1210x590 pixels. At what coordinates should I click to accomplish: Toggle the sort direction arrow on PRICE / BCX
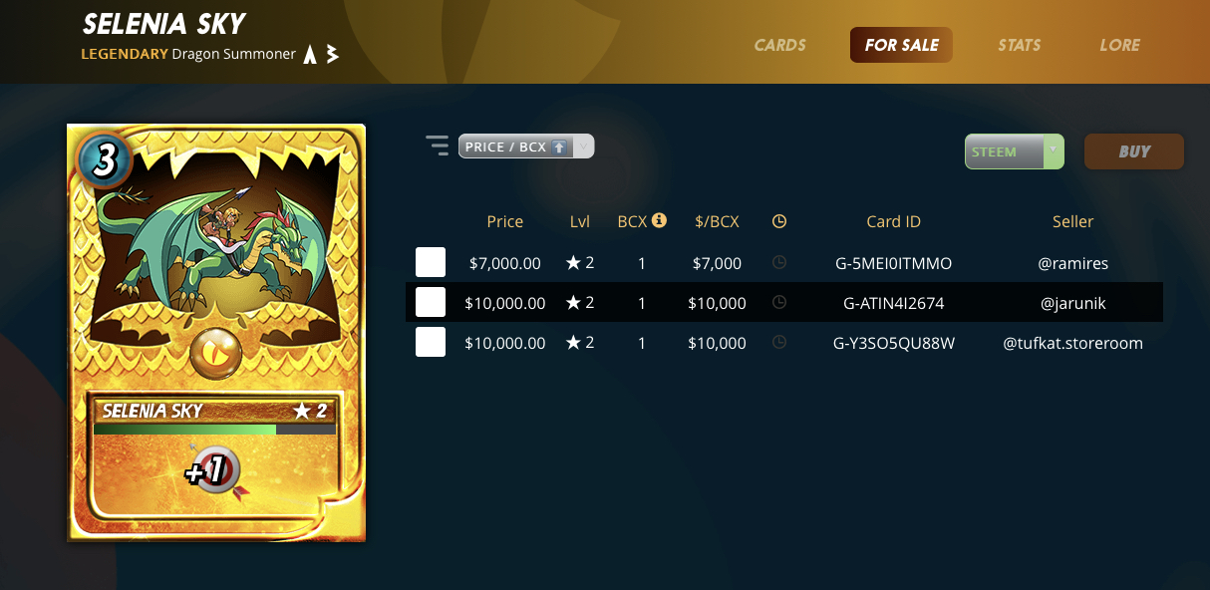[x=559, y=147]
